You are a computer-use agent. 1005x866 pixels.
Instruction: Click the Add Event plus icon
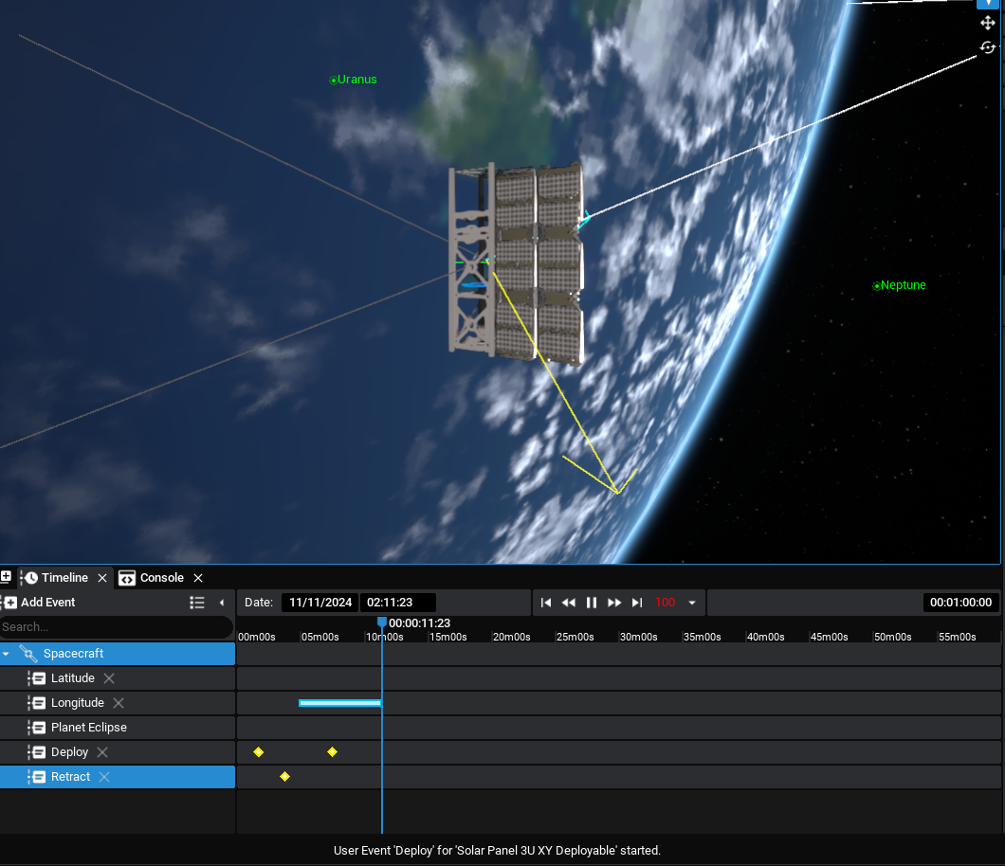tap(10, 603)
